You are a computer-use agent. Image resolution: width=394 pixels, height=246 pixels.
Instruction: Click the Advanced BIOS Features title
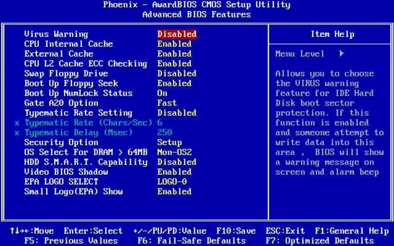[x=197, y=14]
